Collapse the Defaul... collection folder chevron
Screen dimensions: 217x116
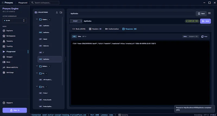(37, 66)
